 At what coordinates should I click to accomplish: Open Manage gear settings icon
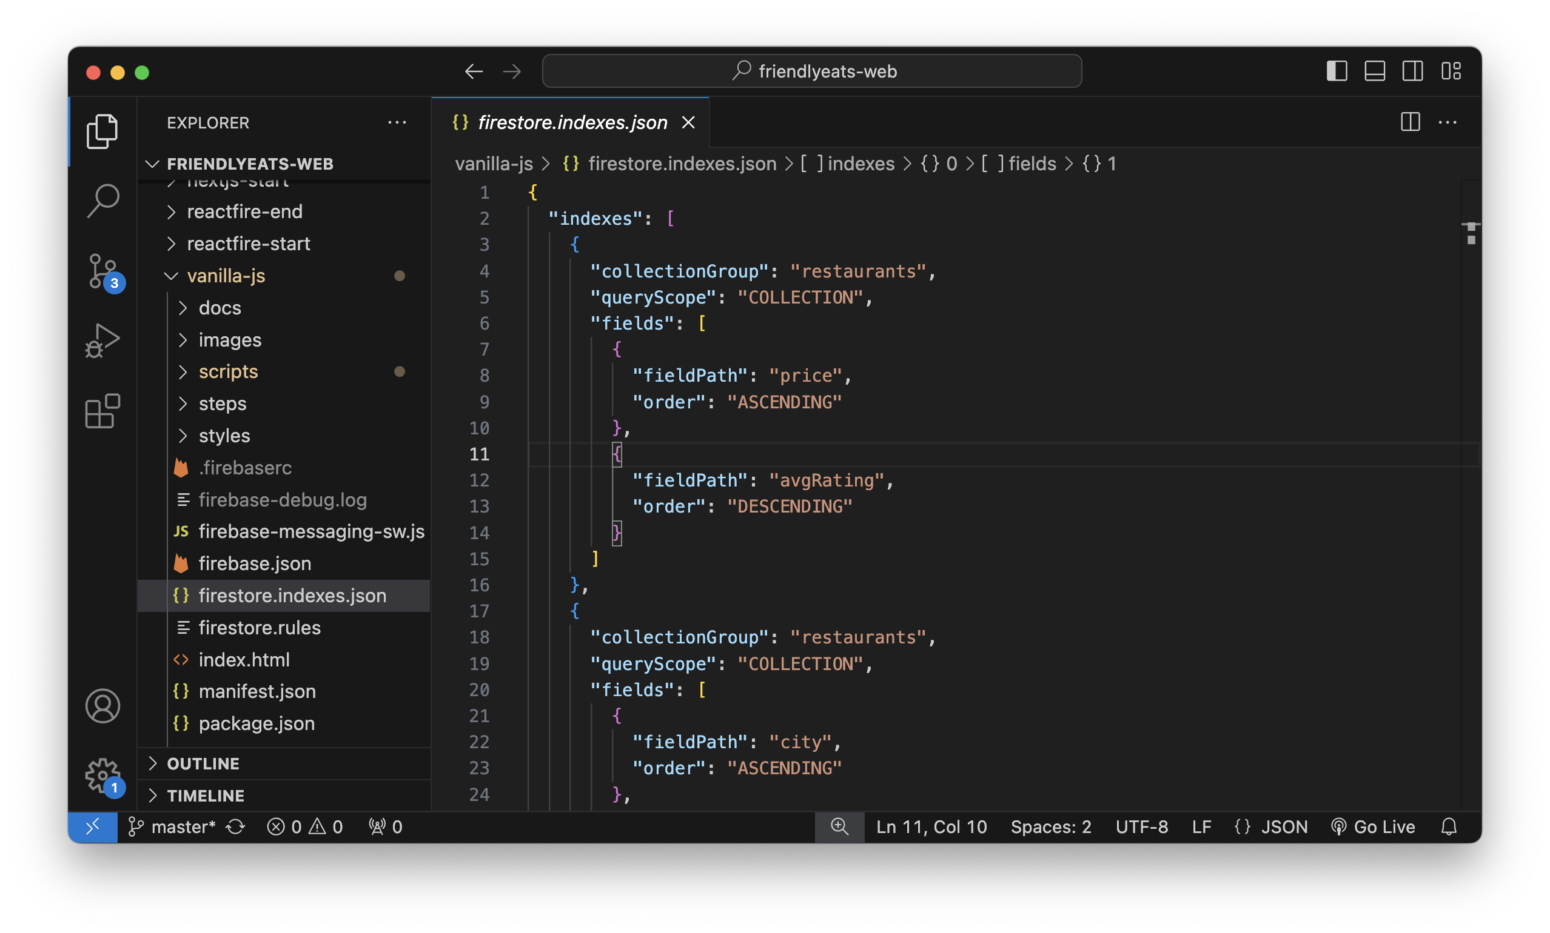(102, 775)
